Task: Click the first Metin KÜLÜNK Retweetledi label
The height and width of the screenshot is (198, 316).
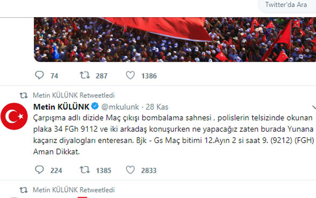Action: click(x=74, y=95)
